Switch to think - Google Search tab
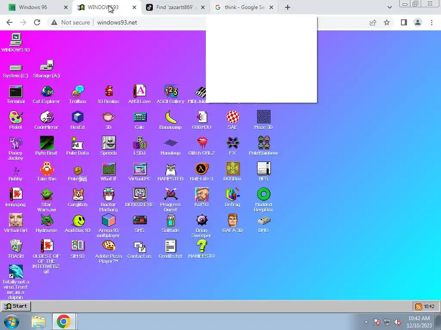The height and width of the screenshot is (330, 441). (244, 7)
